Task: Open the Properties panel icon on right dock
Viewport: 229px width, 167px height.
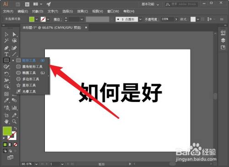Action: point(223,32)
